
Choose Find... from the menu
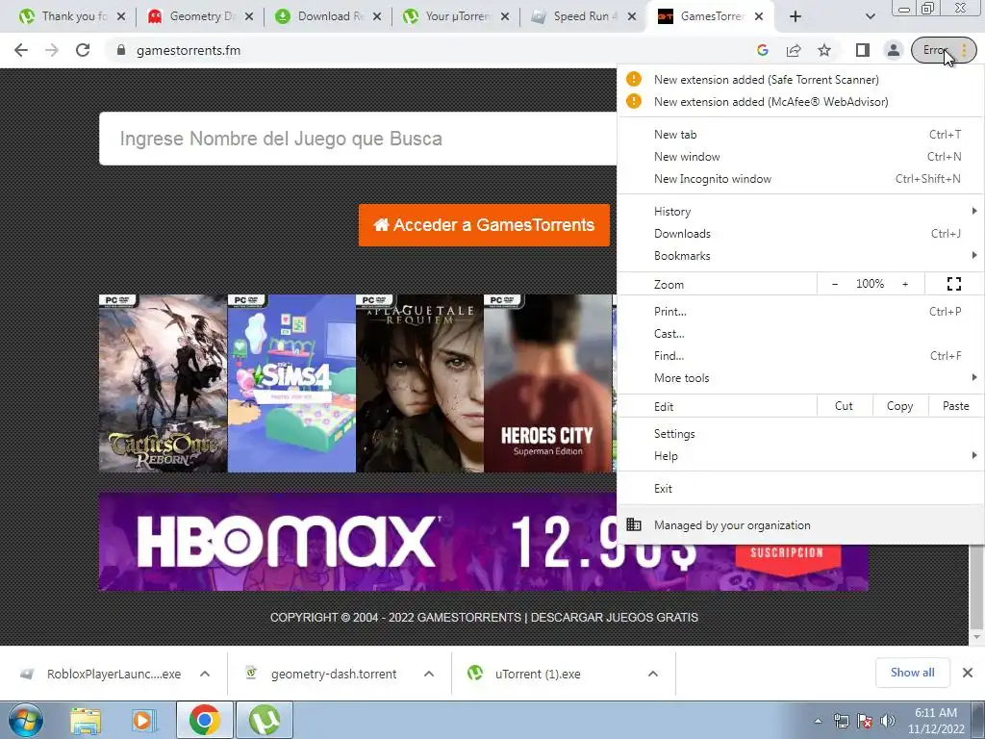coord(800,356)
